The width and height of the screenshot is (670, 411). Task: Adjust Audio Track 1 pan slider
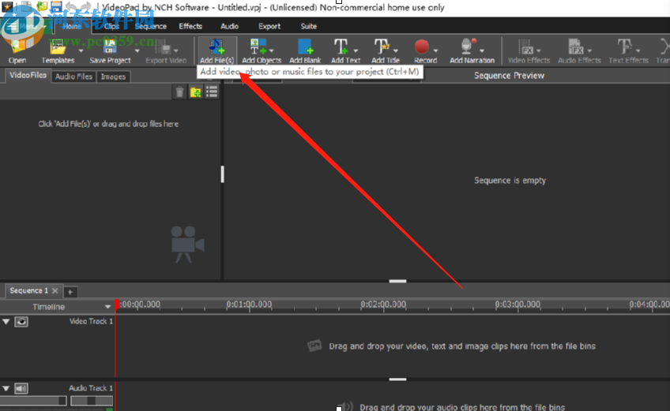(x=92, y=400)
